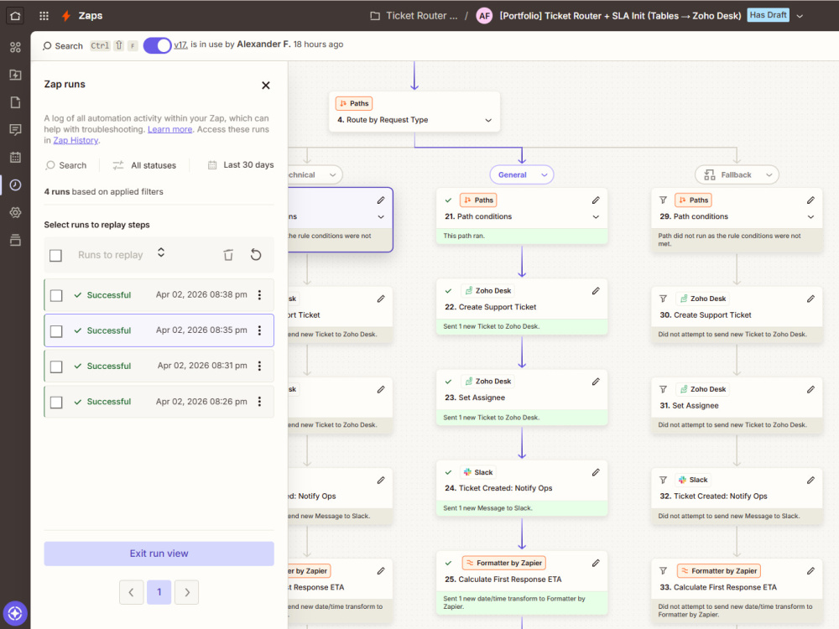Screen dimensions: 839x629
Task: Open the Zap History link
Action: [76, 140]
